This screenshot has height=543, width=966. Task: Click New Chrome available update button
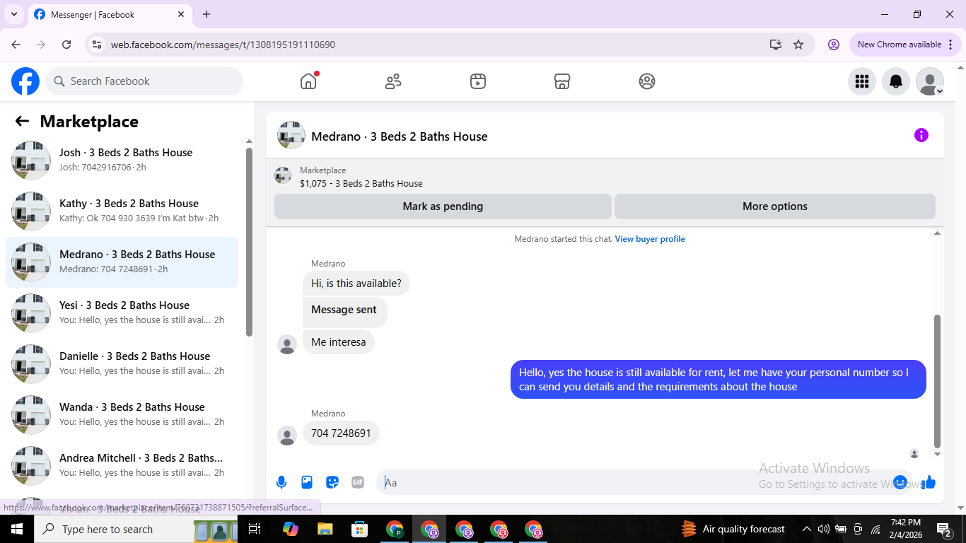pos(905,45)
